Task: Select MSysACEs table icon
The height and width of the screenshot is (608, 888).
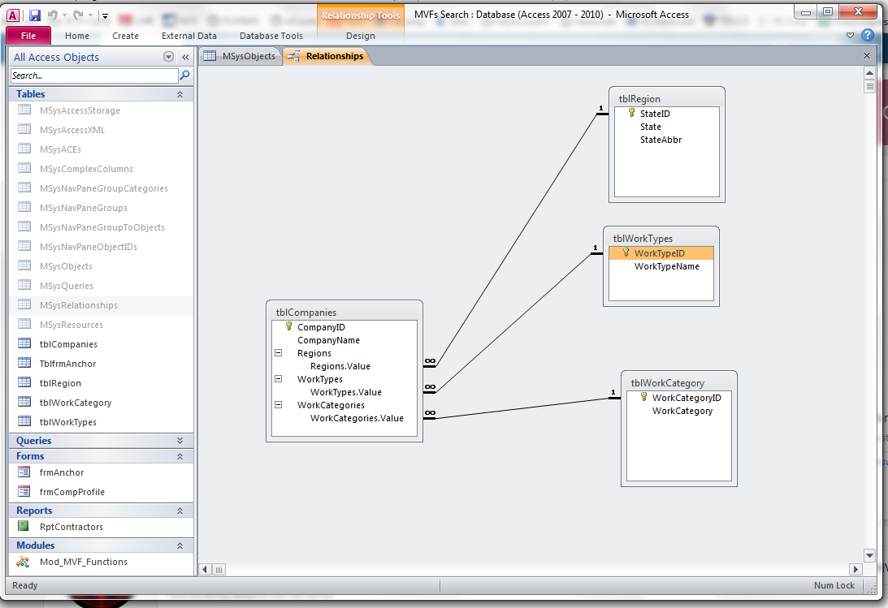Action: pyautogui.click(x=24, y=149)
